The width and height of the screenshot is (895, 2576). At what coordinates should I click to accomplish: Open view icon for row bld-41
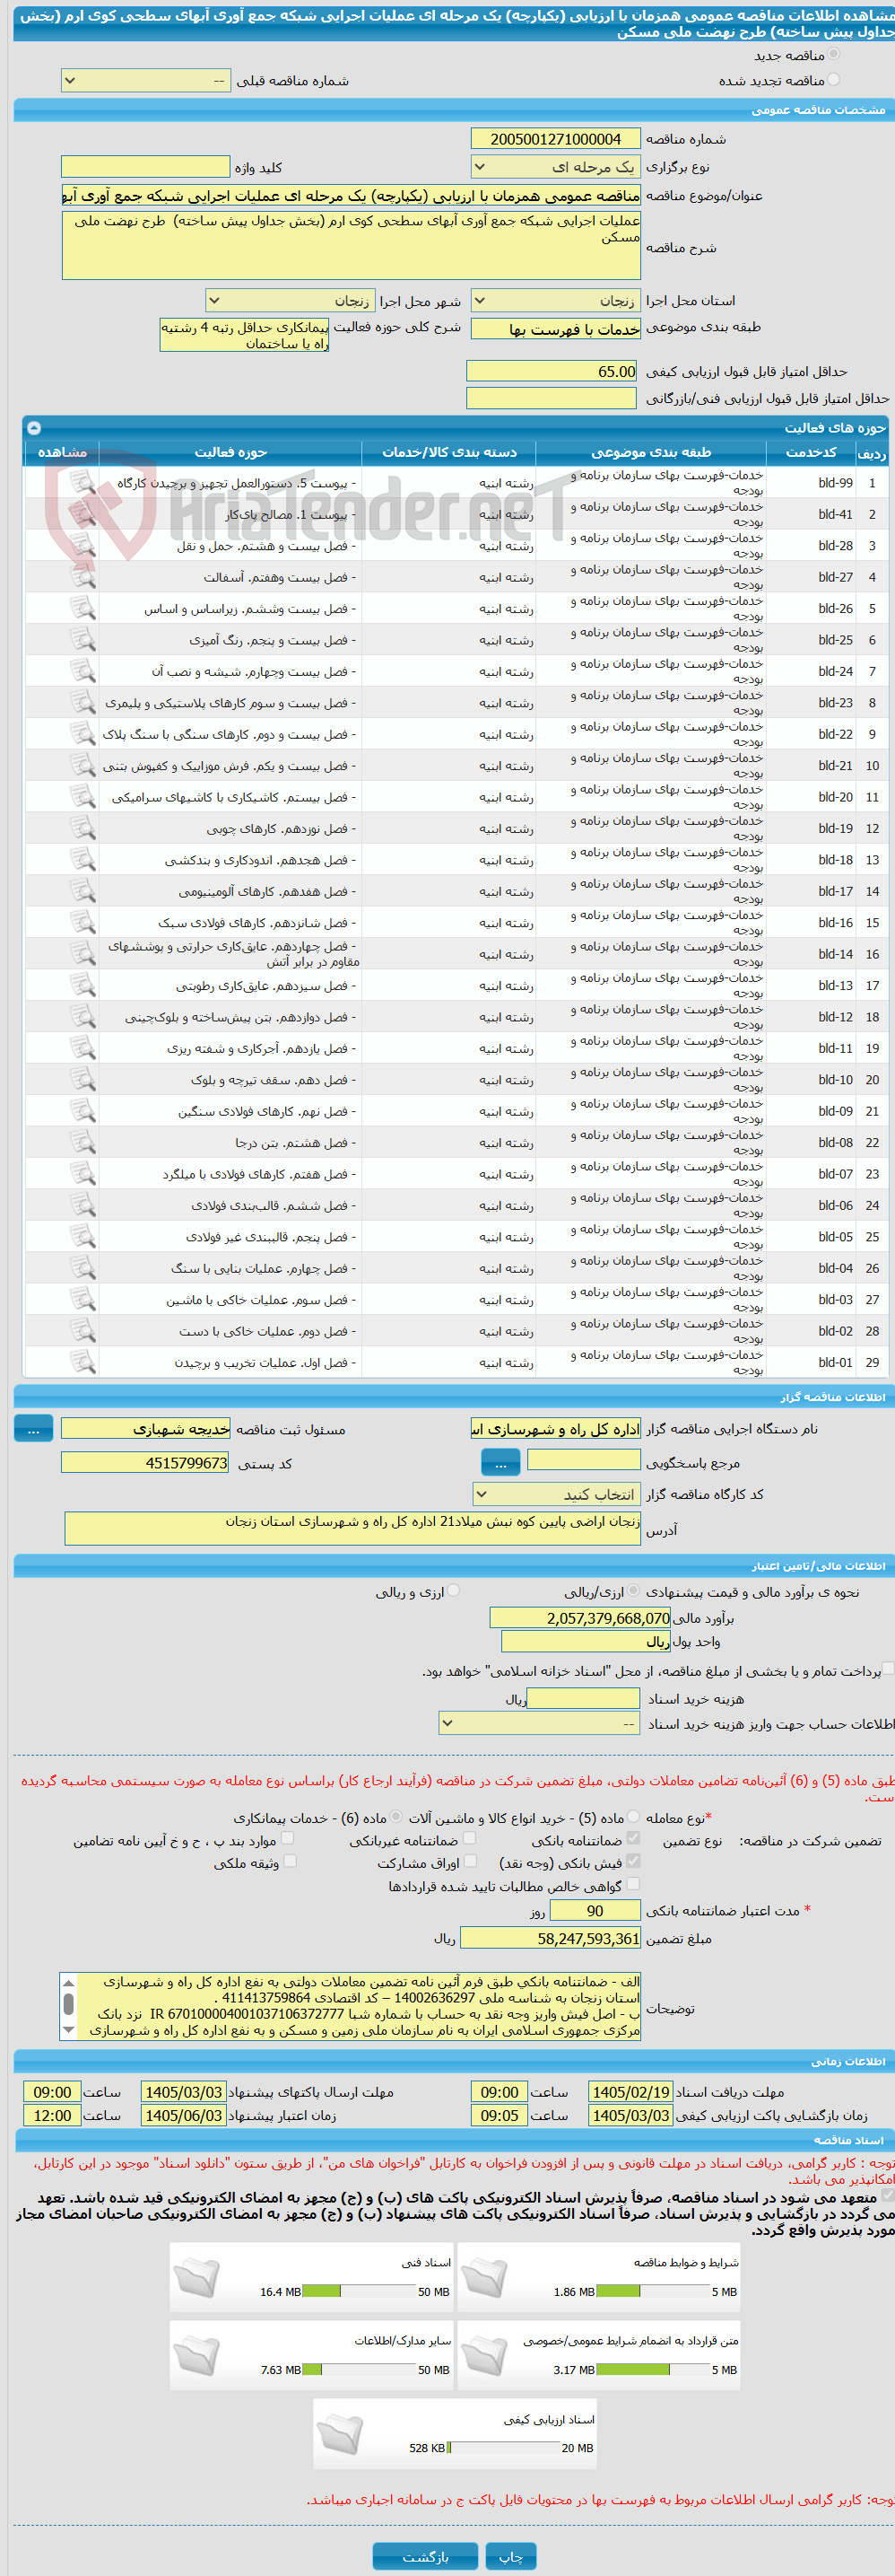82,514
